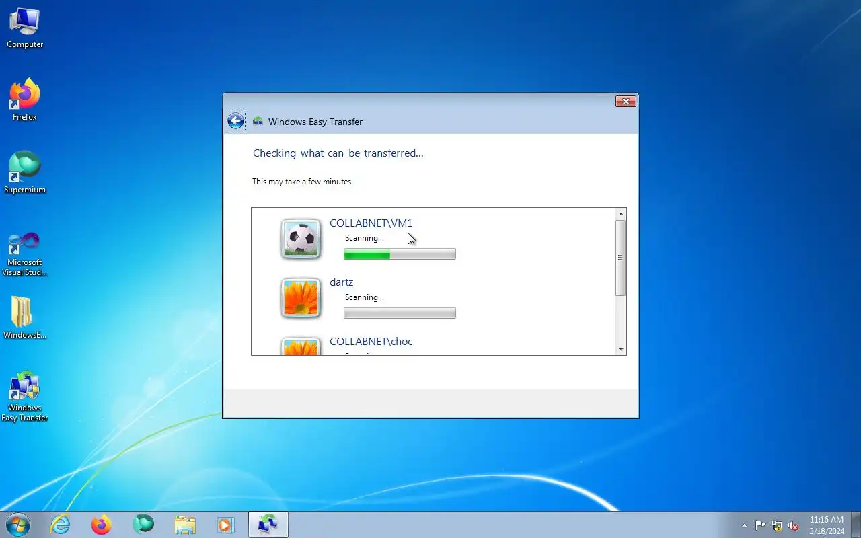The height and width of the screenshot is (538, 861).
Task: Click the 'This may take a few minutes.' text
Action: pos(303,182)
